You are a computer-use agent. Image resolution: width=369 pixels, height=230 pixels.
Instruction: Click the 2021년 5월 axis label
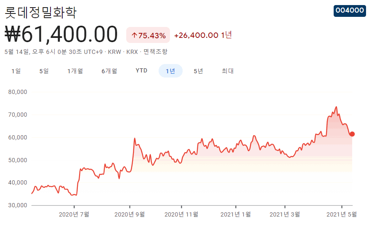(342, 214)
